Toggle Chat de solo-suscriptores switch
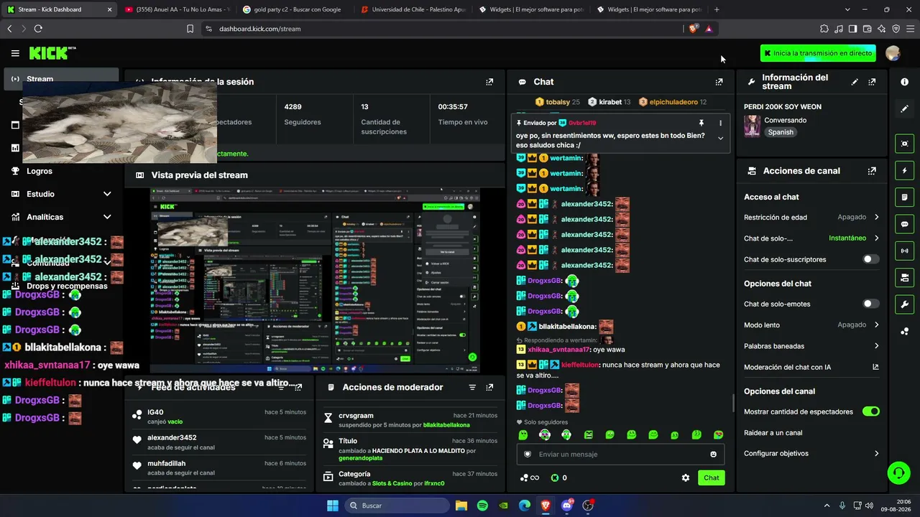The width and height of the screenshot is (920, 517). point(870,259)
